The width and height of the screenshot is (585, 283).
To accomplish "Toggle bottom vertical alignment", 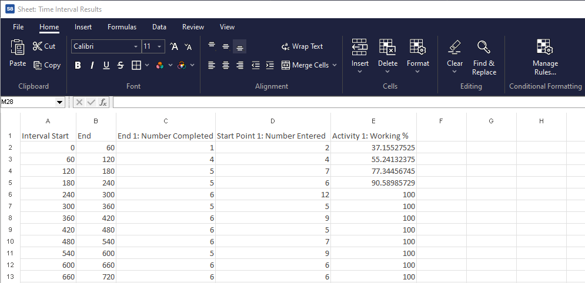I will tap(239, 46).
